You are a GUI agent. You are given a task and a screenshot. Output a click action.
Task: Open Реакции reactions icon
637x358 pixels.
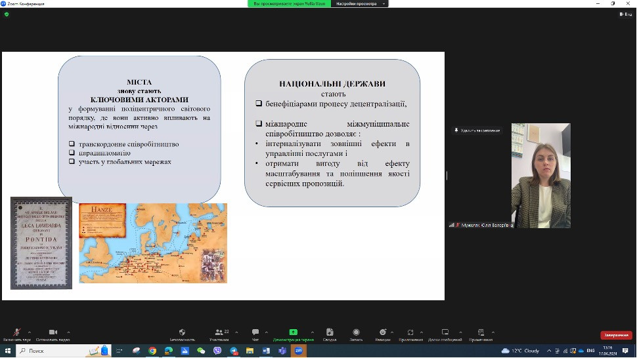(x=382, y=333)
